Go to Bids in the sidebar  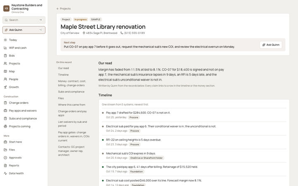[x=24, y=56]
